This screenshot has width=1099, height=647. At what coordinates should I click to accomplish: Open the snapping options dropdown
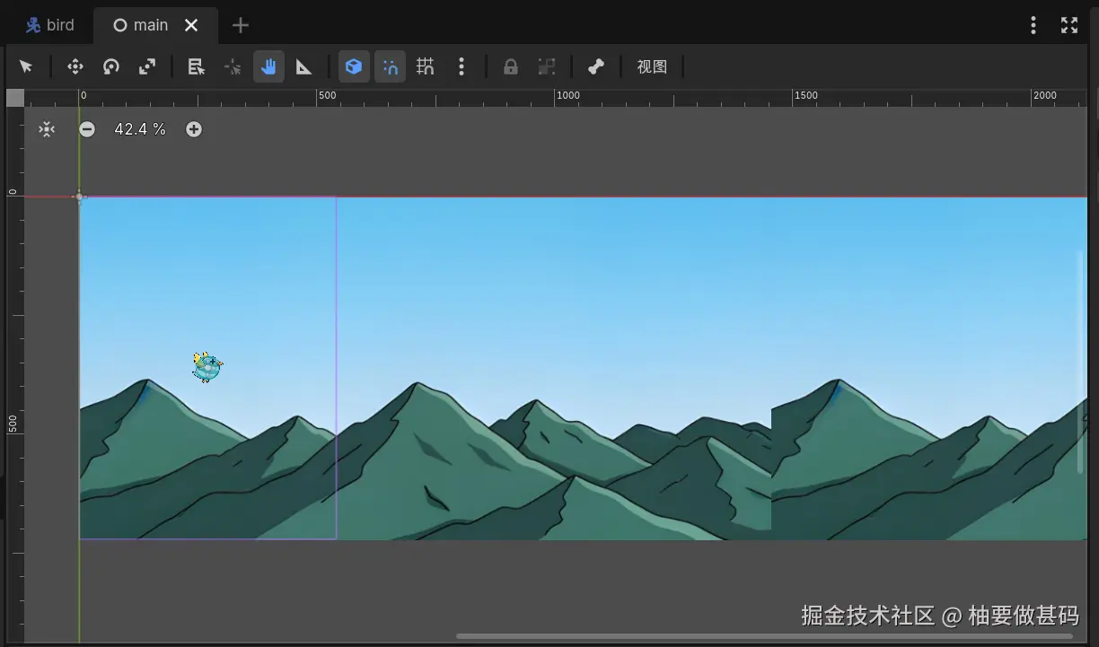point(462,66)
